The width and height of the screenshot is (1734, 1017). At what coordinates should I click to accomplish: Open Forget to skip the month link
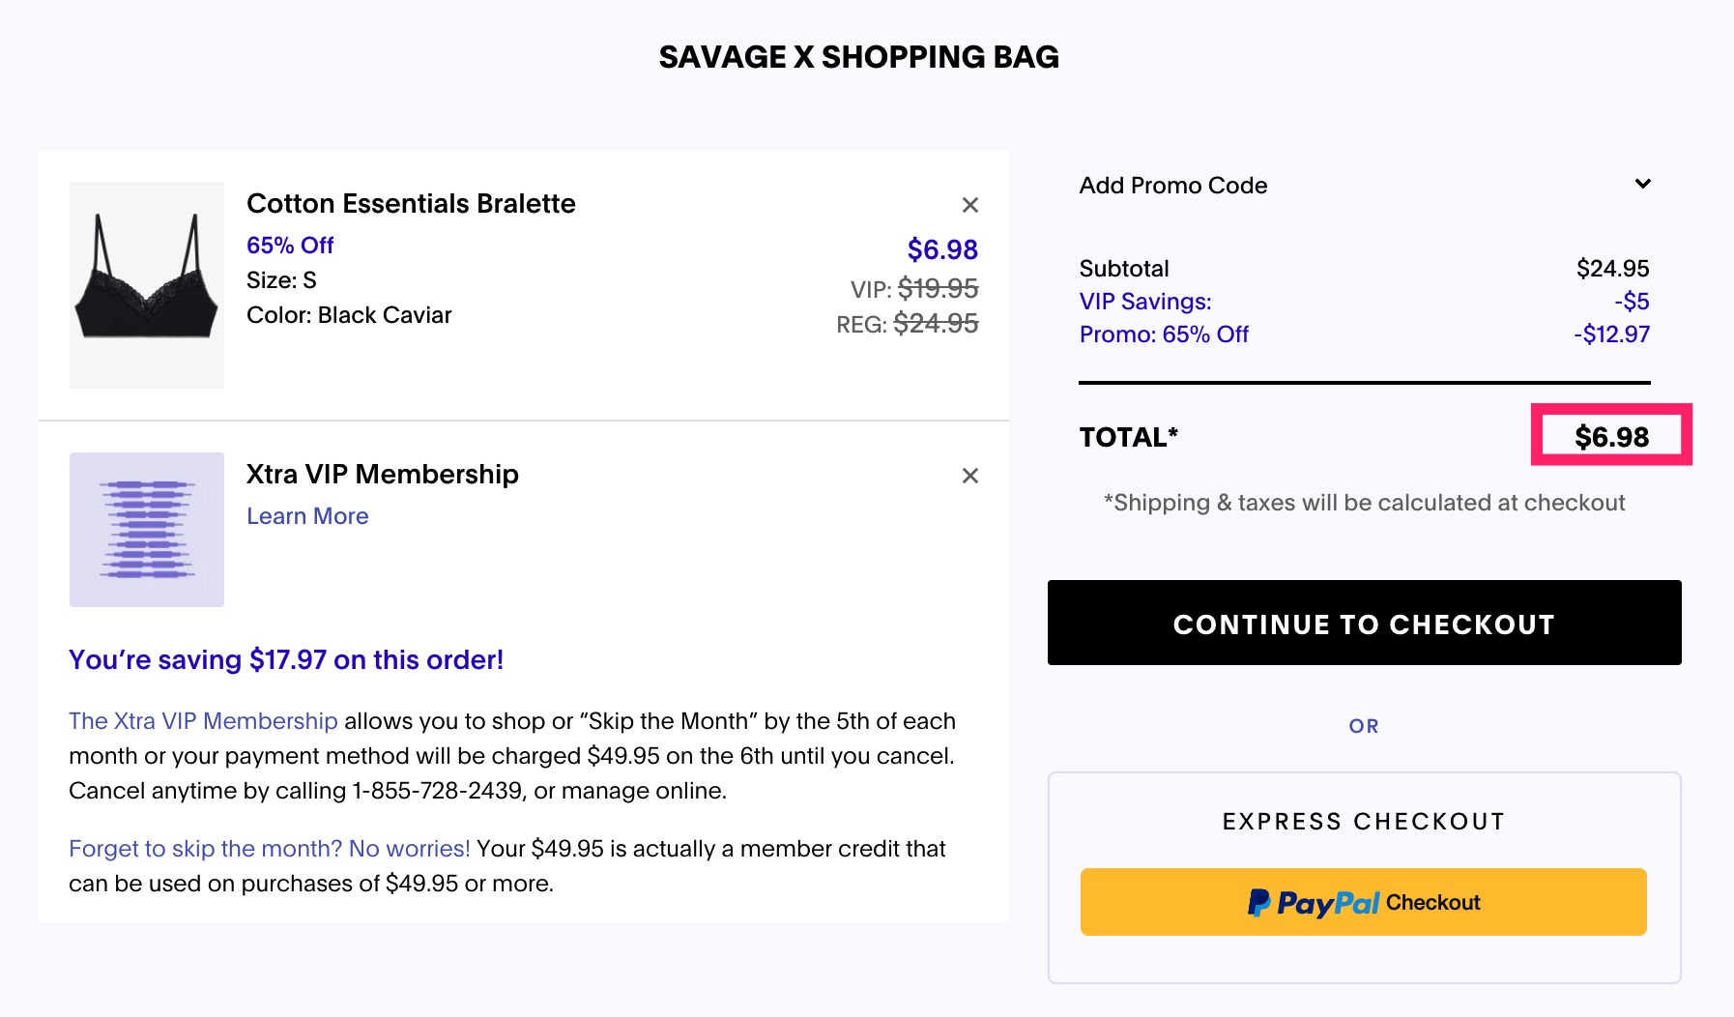(x=268, y=848)
